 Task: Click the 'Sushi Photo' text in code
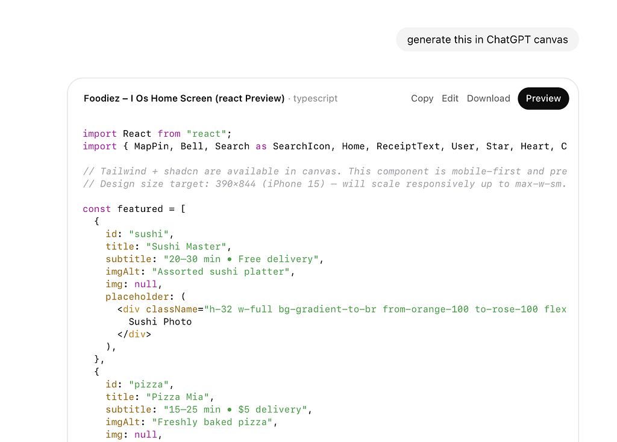(x=160, y=322)
